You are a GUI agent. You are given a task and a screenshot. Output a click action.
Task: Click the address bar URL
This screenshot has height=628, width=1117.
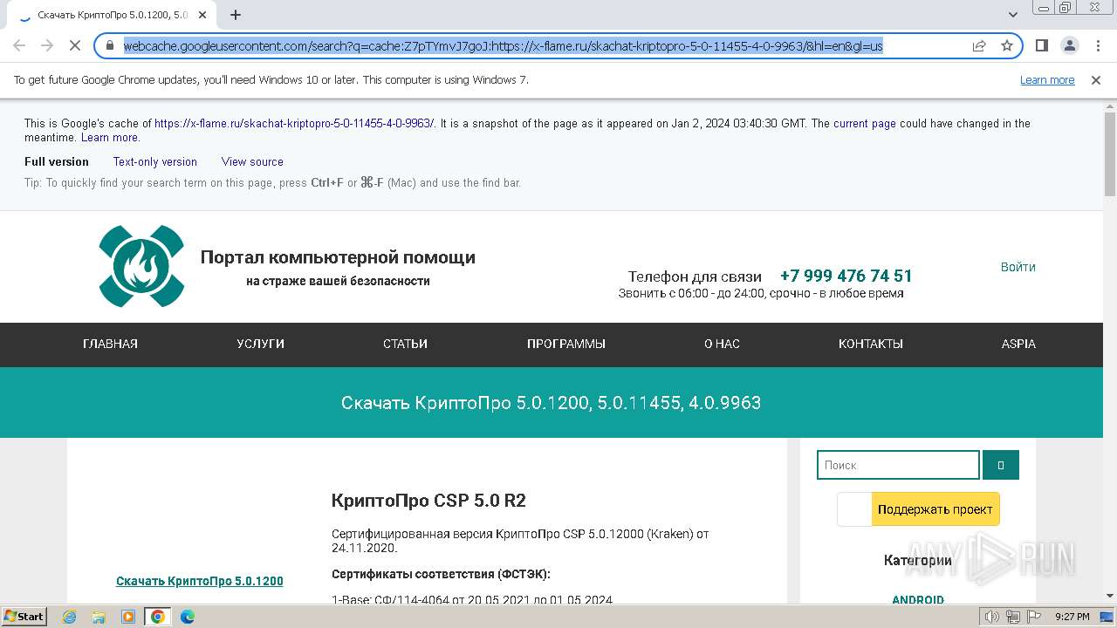[x=503, y=45]
